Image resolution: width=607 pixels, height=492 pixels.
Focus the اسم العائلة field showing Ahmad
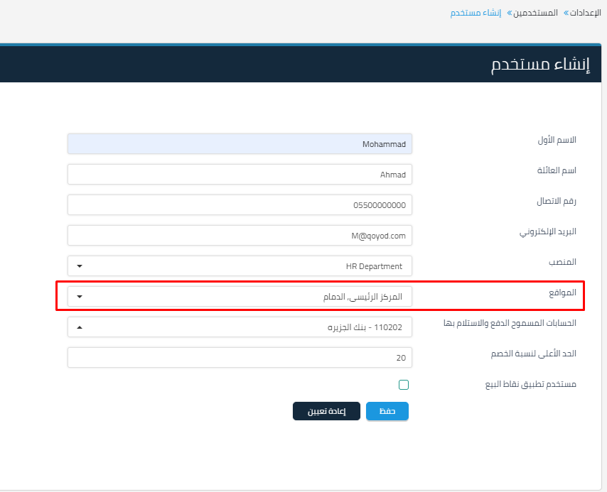pyautogui.click(x=240, y=174)
